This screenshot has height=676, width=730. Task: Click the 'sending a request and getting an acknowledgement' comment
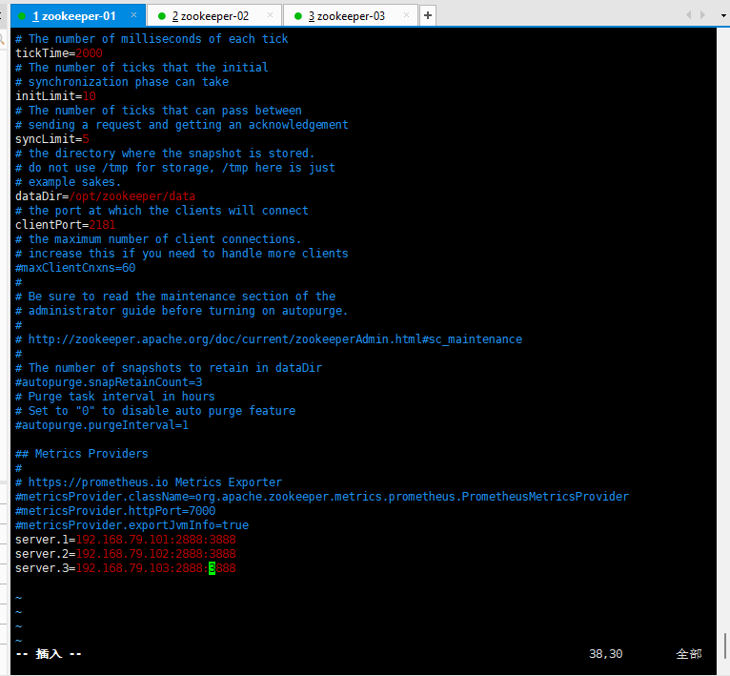[182, 124]
